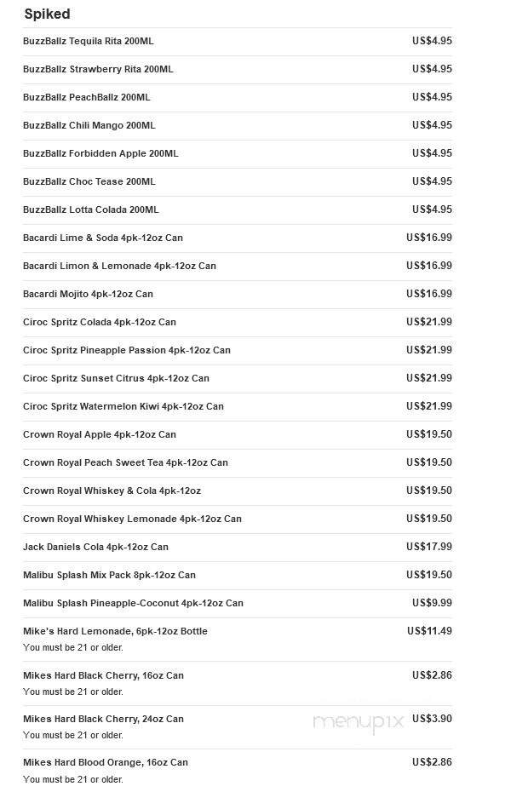The height and width of the screenshot is (792, 511).
Task: Click the Spiked section heading
Action: [x=47, y=14]
